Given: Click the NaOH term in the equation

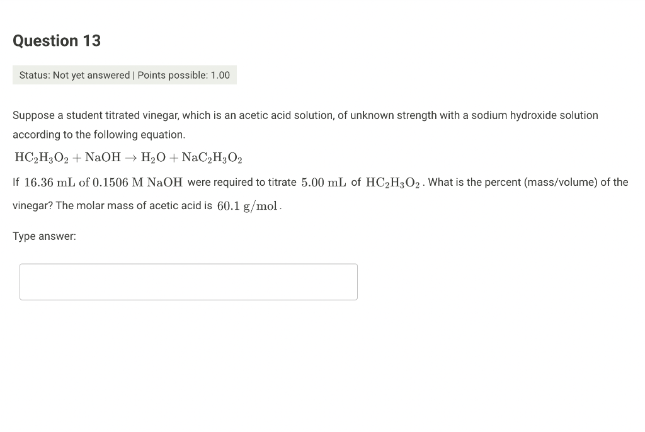Looking at the screenshot, I should (x=103, y=157).
